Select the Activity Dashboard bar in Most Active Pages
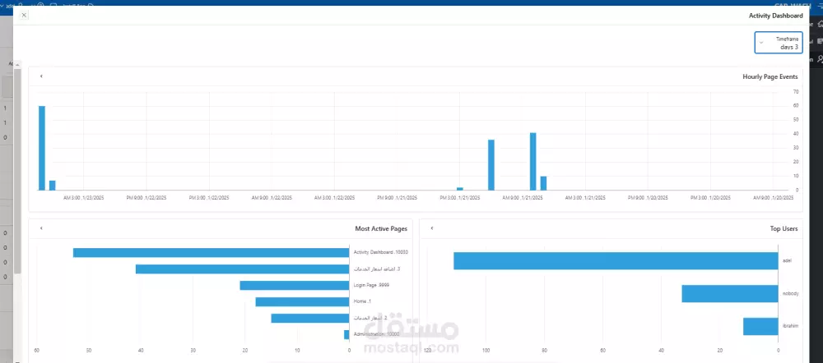The height and width of the screenshot is (363, 823). [211, 252]
